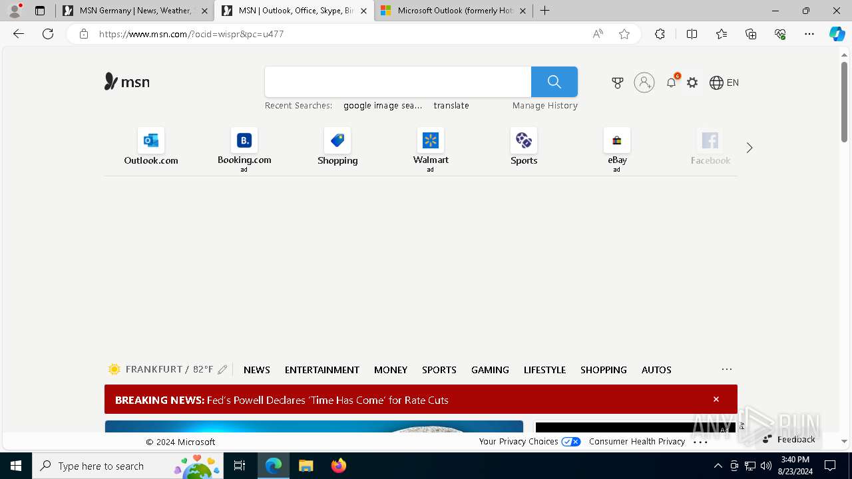The image size is (852, 479).
Task: Close the MSN Germany tab
Action: (204, 11)
